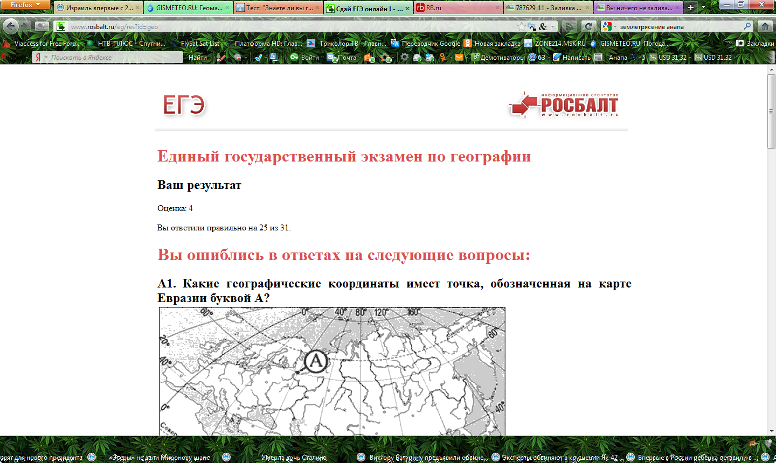Click the orange envelope mail icon
Viewport: 776px width, 463px height.
pos(459,57)
